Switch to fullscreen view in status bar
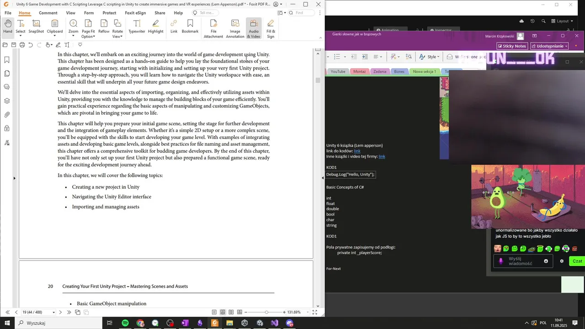This screenshot has height=329, width=585. pos(315,312)
